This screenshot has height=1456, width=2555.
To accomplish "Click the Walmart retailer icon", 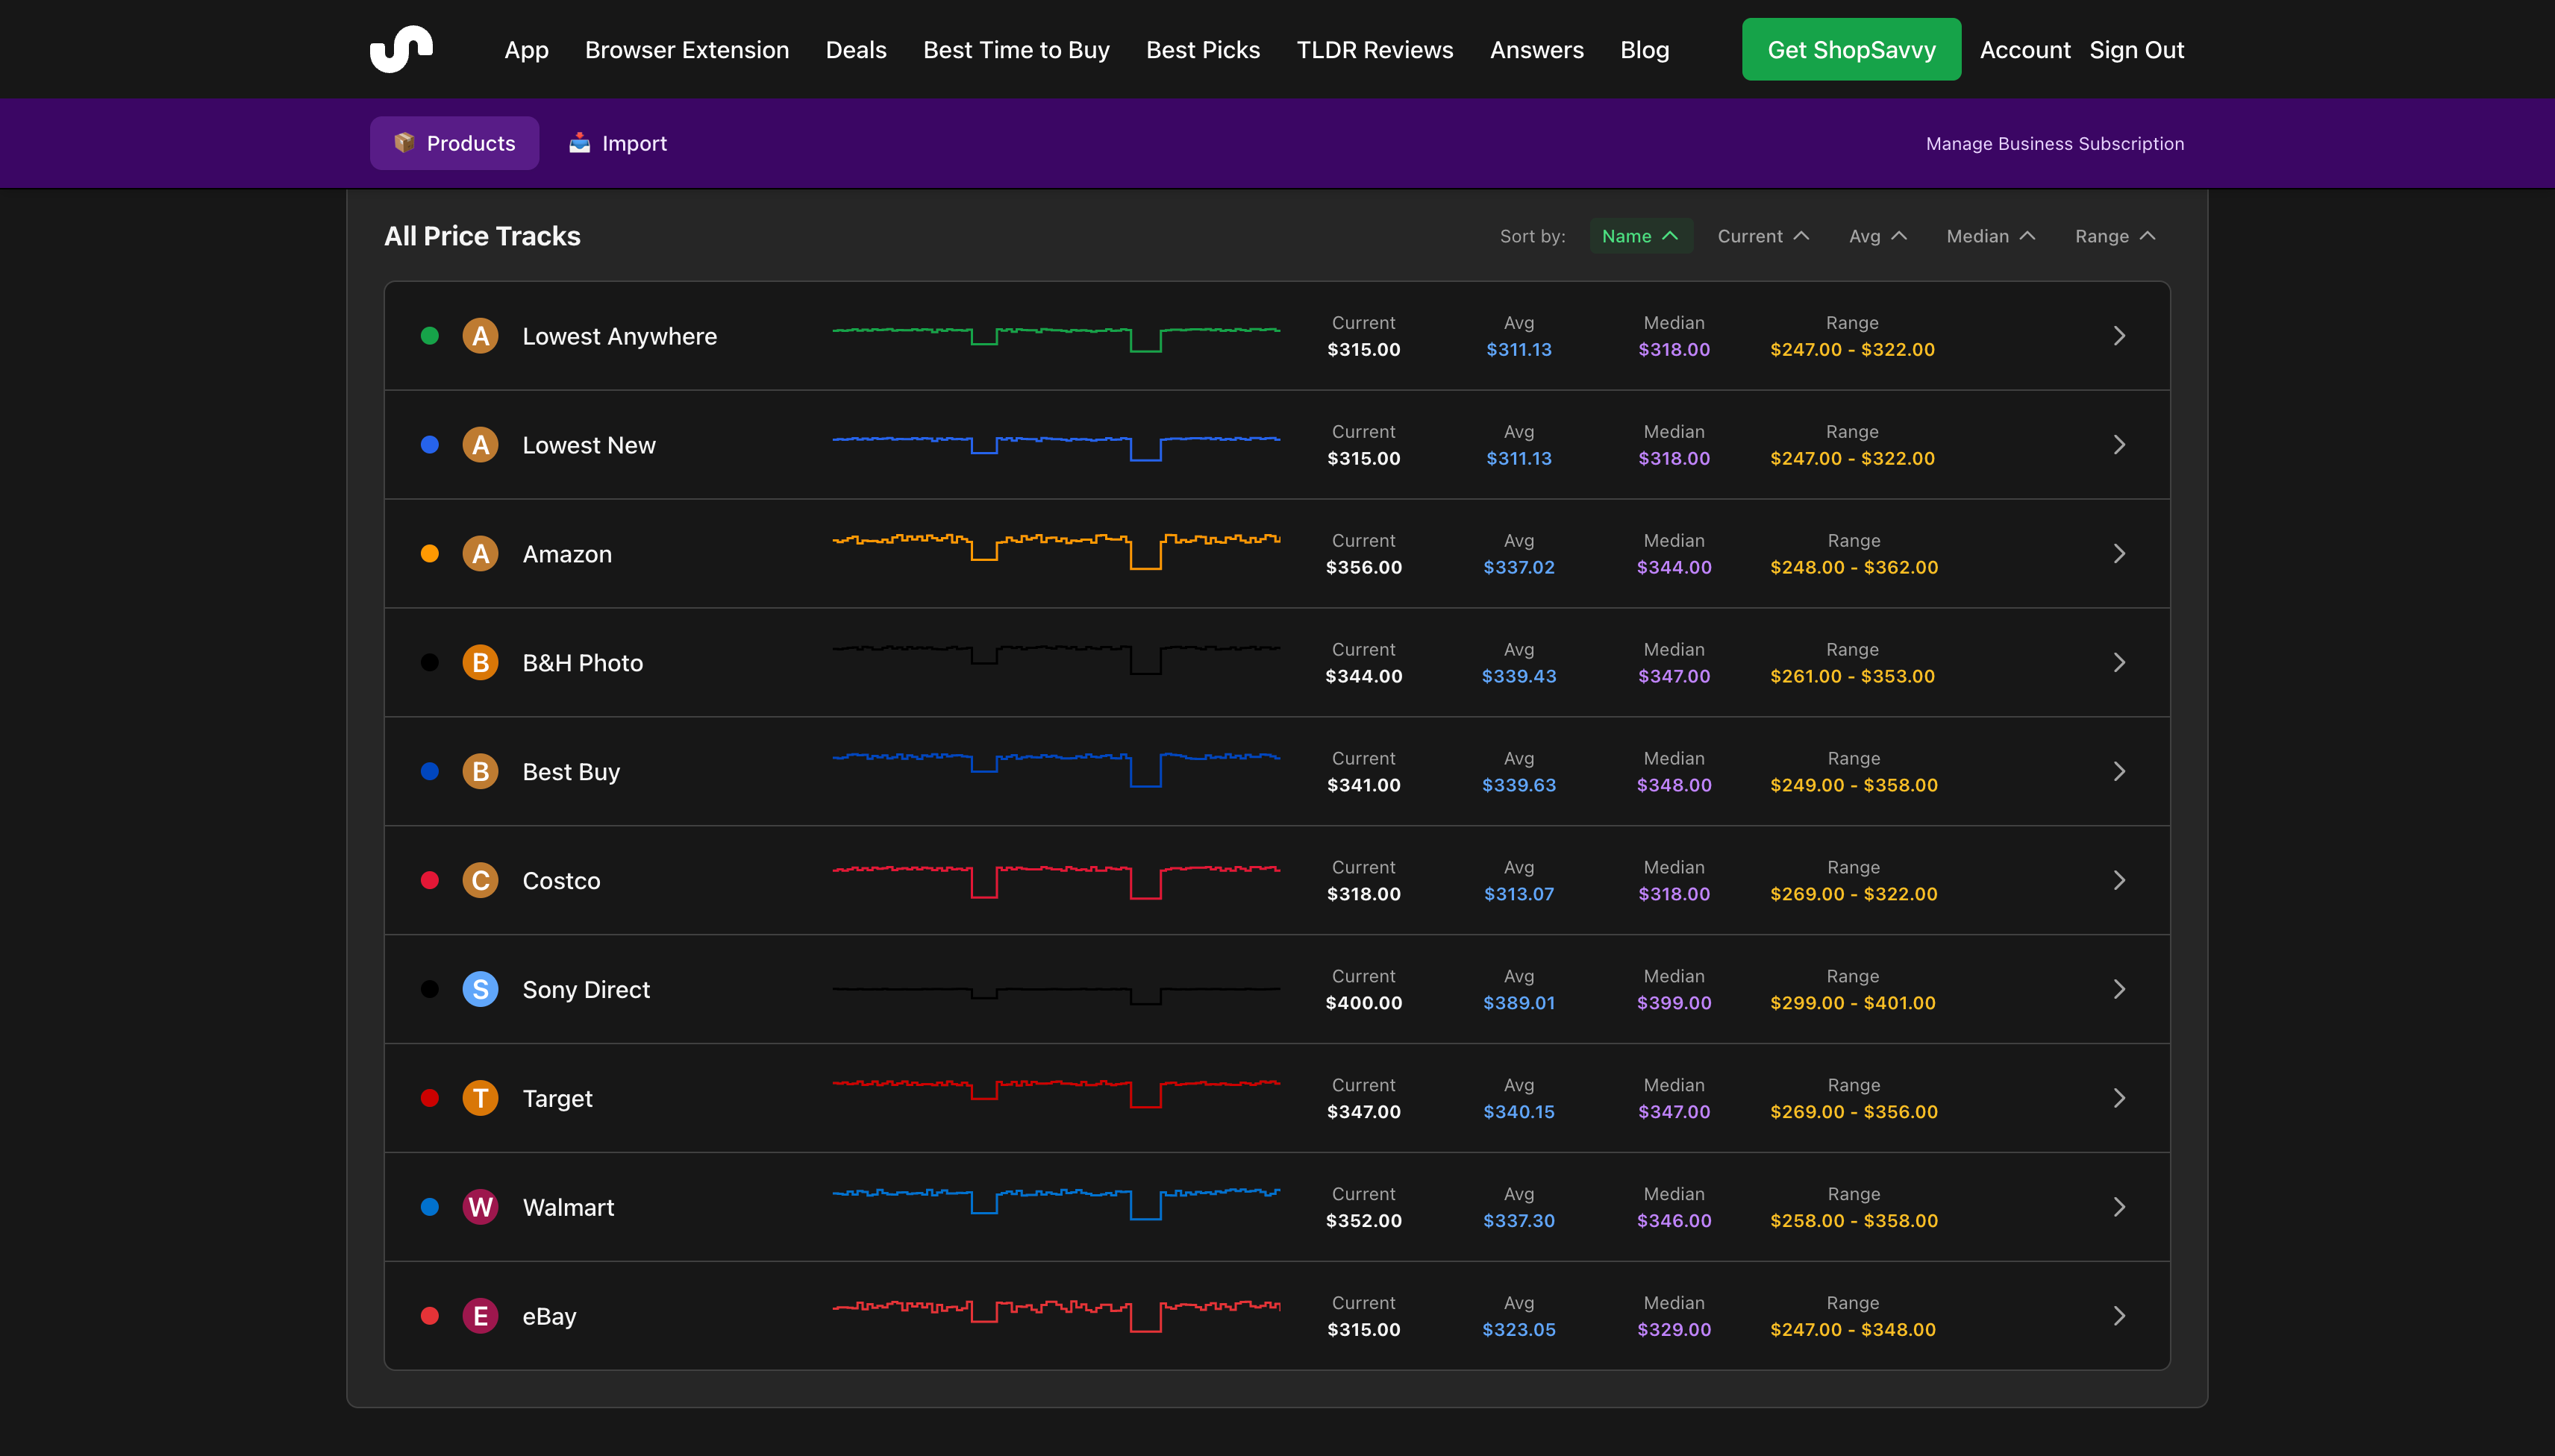I will [481, 1207].
